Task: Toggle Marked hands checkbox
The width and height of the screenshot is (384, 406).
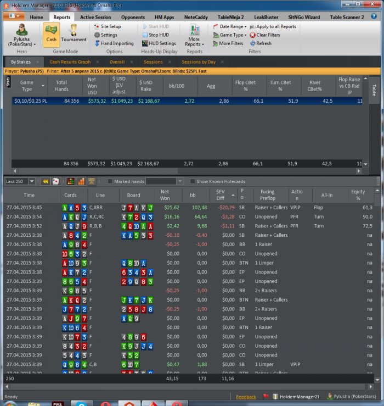Action: 110,181
